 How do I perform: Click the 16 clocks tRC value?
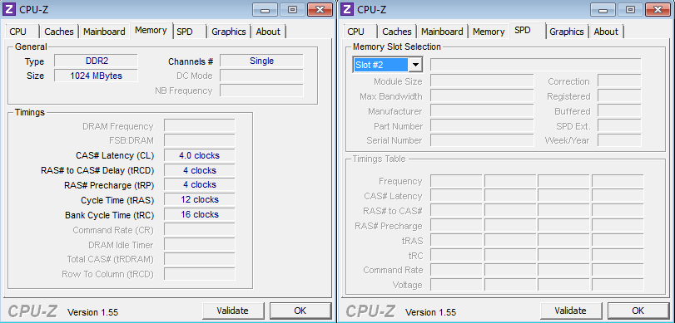coord(199,214)
